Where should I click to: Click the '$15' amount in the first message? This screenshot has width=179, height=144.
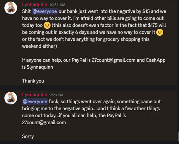point(146,11)
